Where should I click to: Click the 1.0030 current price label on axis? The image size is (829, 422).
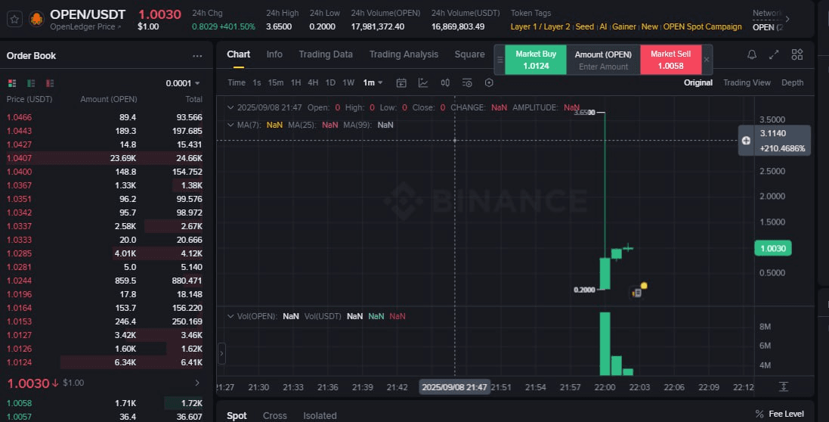point(773,248)
